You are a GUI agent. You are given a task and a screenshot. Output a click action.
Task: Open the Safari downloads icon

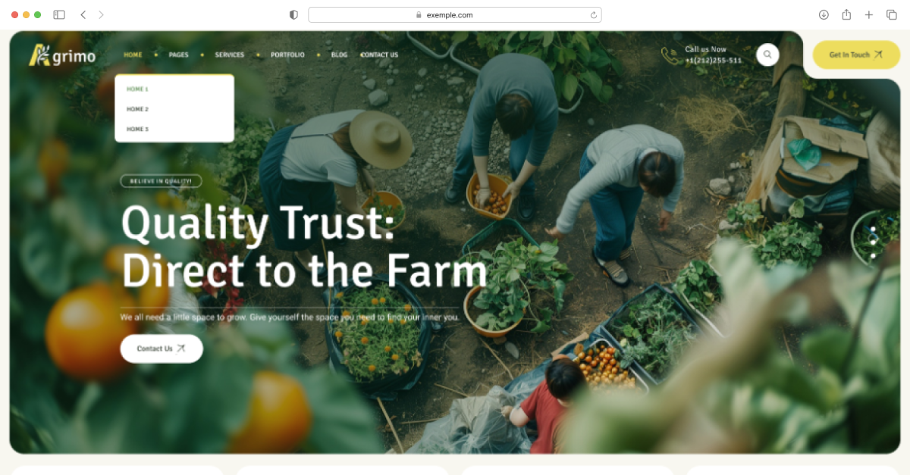click(824, 14)
